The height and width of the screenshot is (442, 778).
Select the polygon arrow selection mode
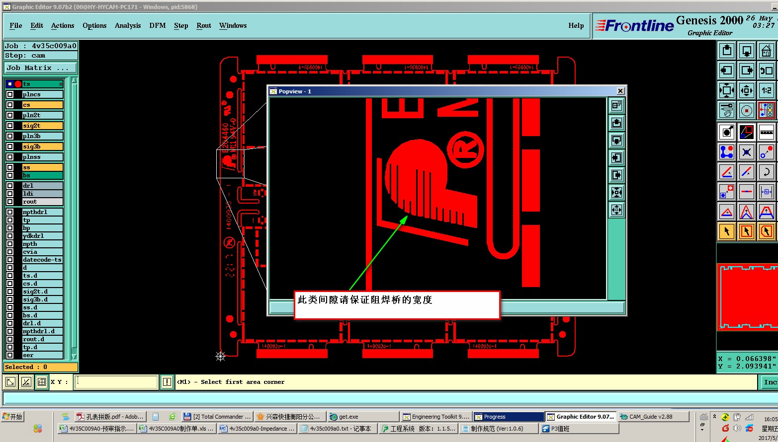[767, 231]
